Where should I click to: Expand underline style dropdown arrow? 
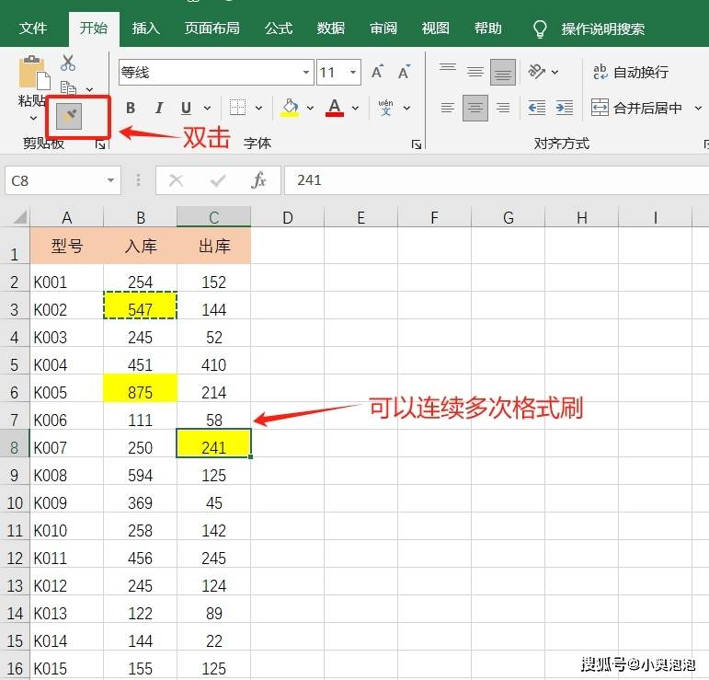coord(207,108)
